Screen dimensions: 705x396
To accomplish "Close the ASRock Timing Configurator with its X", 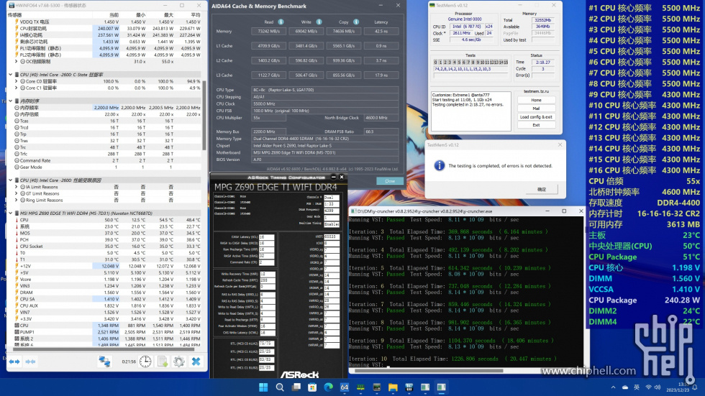I will point(342,178).
